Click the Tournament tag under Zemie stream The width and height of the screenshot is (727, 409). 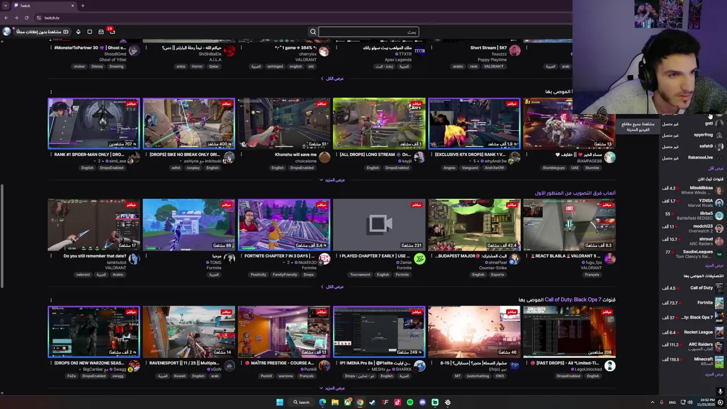[360, 275]
